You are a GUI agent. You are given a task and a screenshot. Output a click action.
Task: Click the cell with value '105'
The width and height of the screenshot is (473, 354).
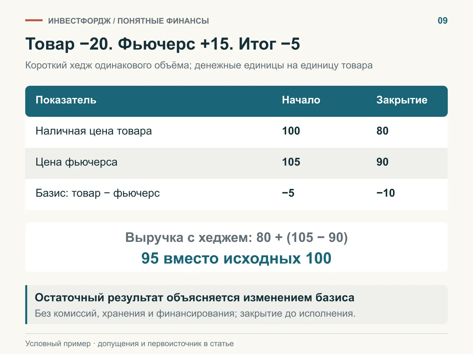coord(291,162)
